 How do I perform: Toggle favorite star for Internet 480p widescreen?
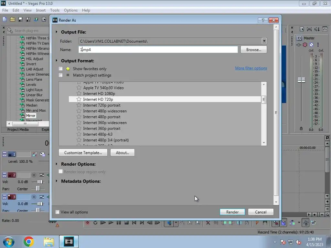coord(79,111)
